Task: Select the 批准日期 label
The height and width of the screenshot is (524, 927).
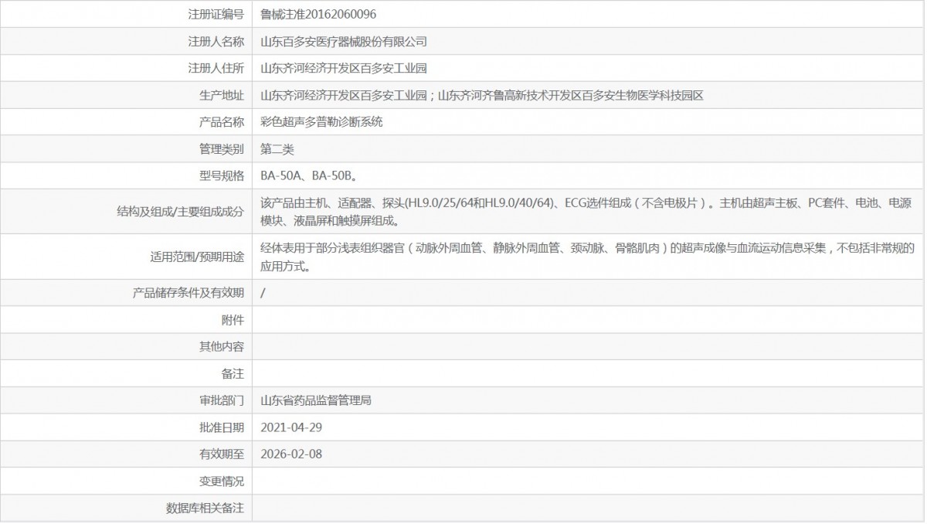Action: [222, 427]
